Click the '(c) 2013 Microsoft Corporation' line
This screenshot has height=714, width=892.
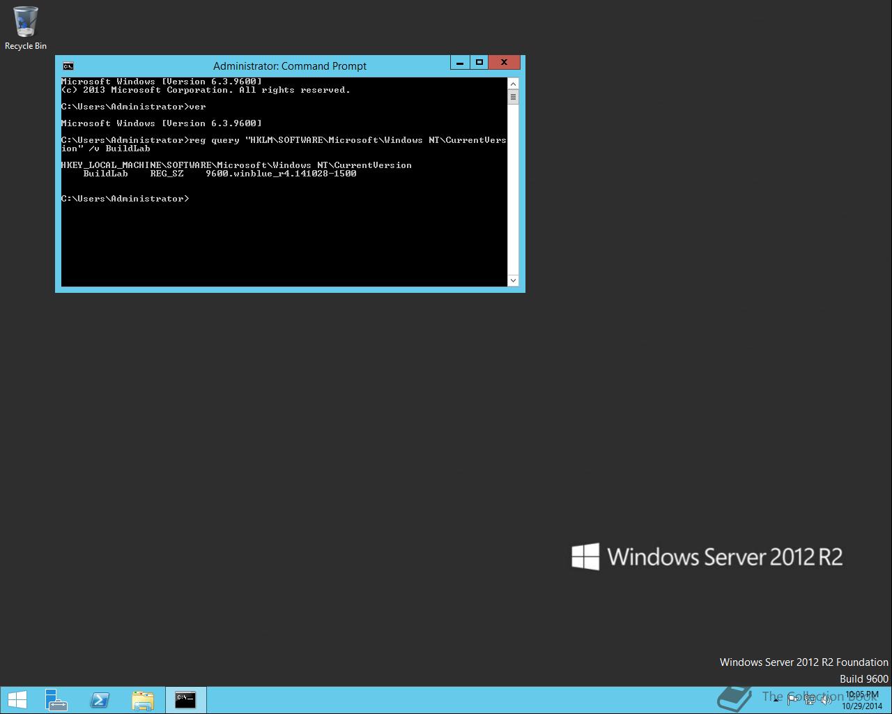tap(206, 90)
